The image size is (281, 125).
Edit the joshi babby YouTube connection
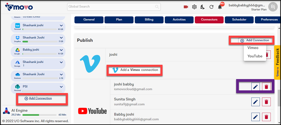click(256, 87)
